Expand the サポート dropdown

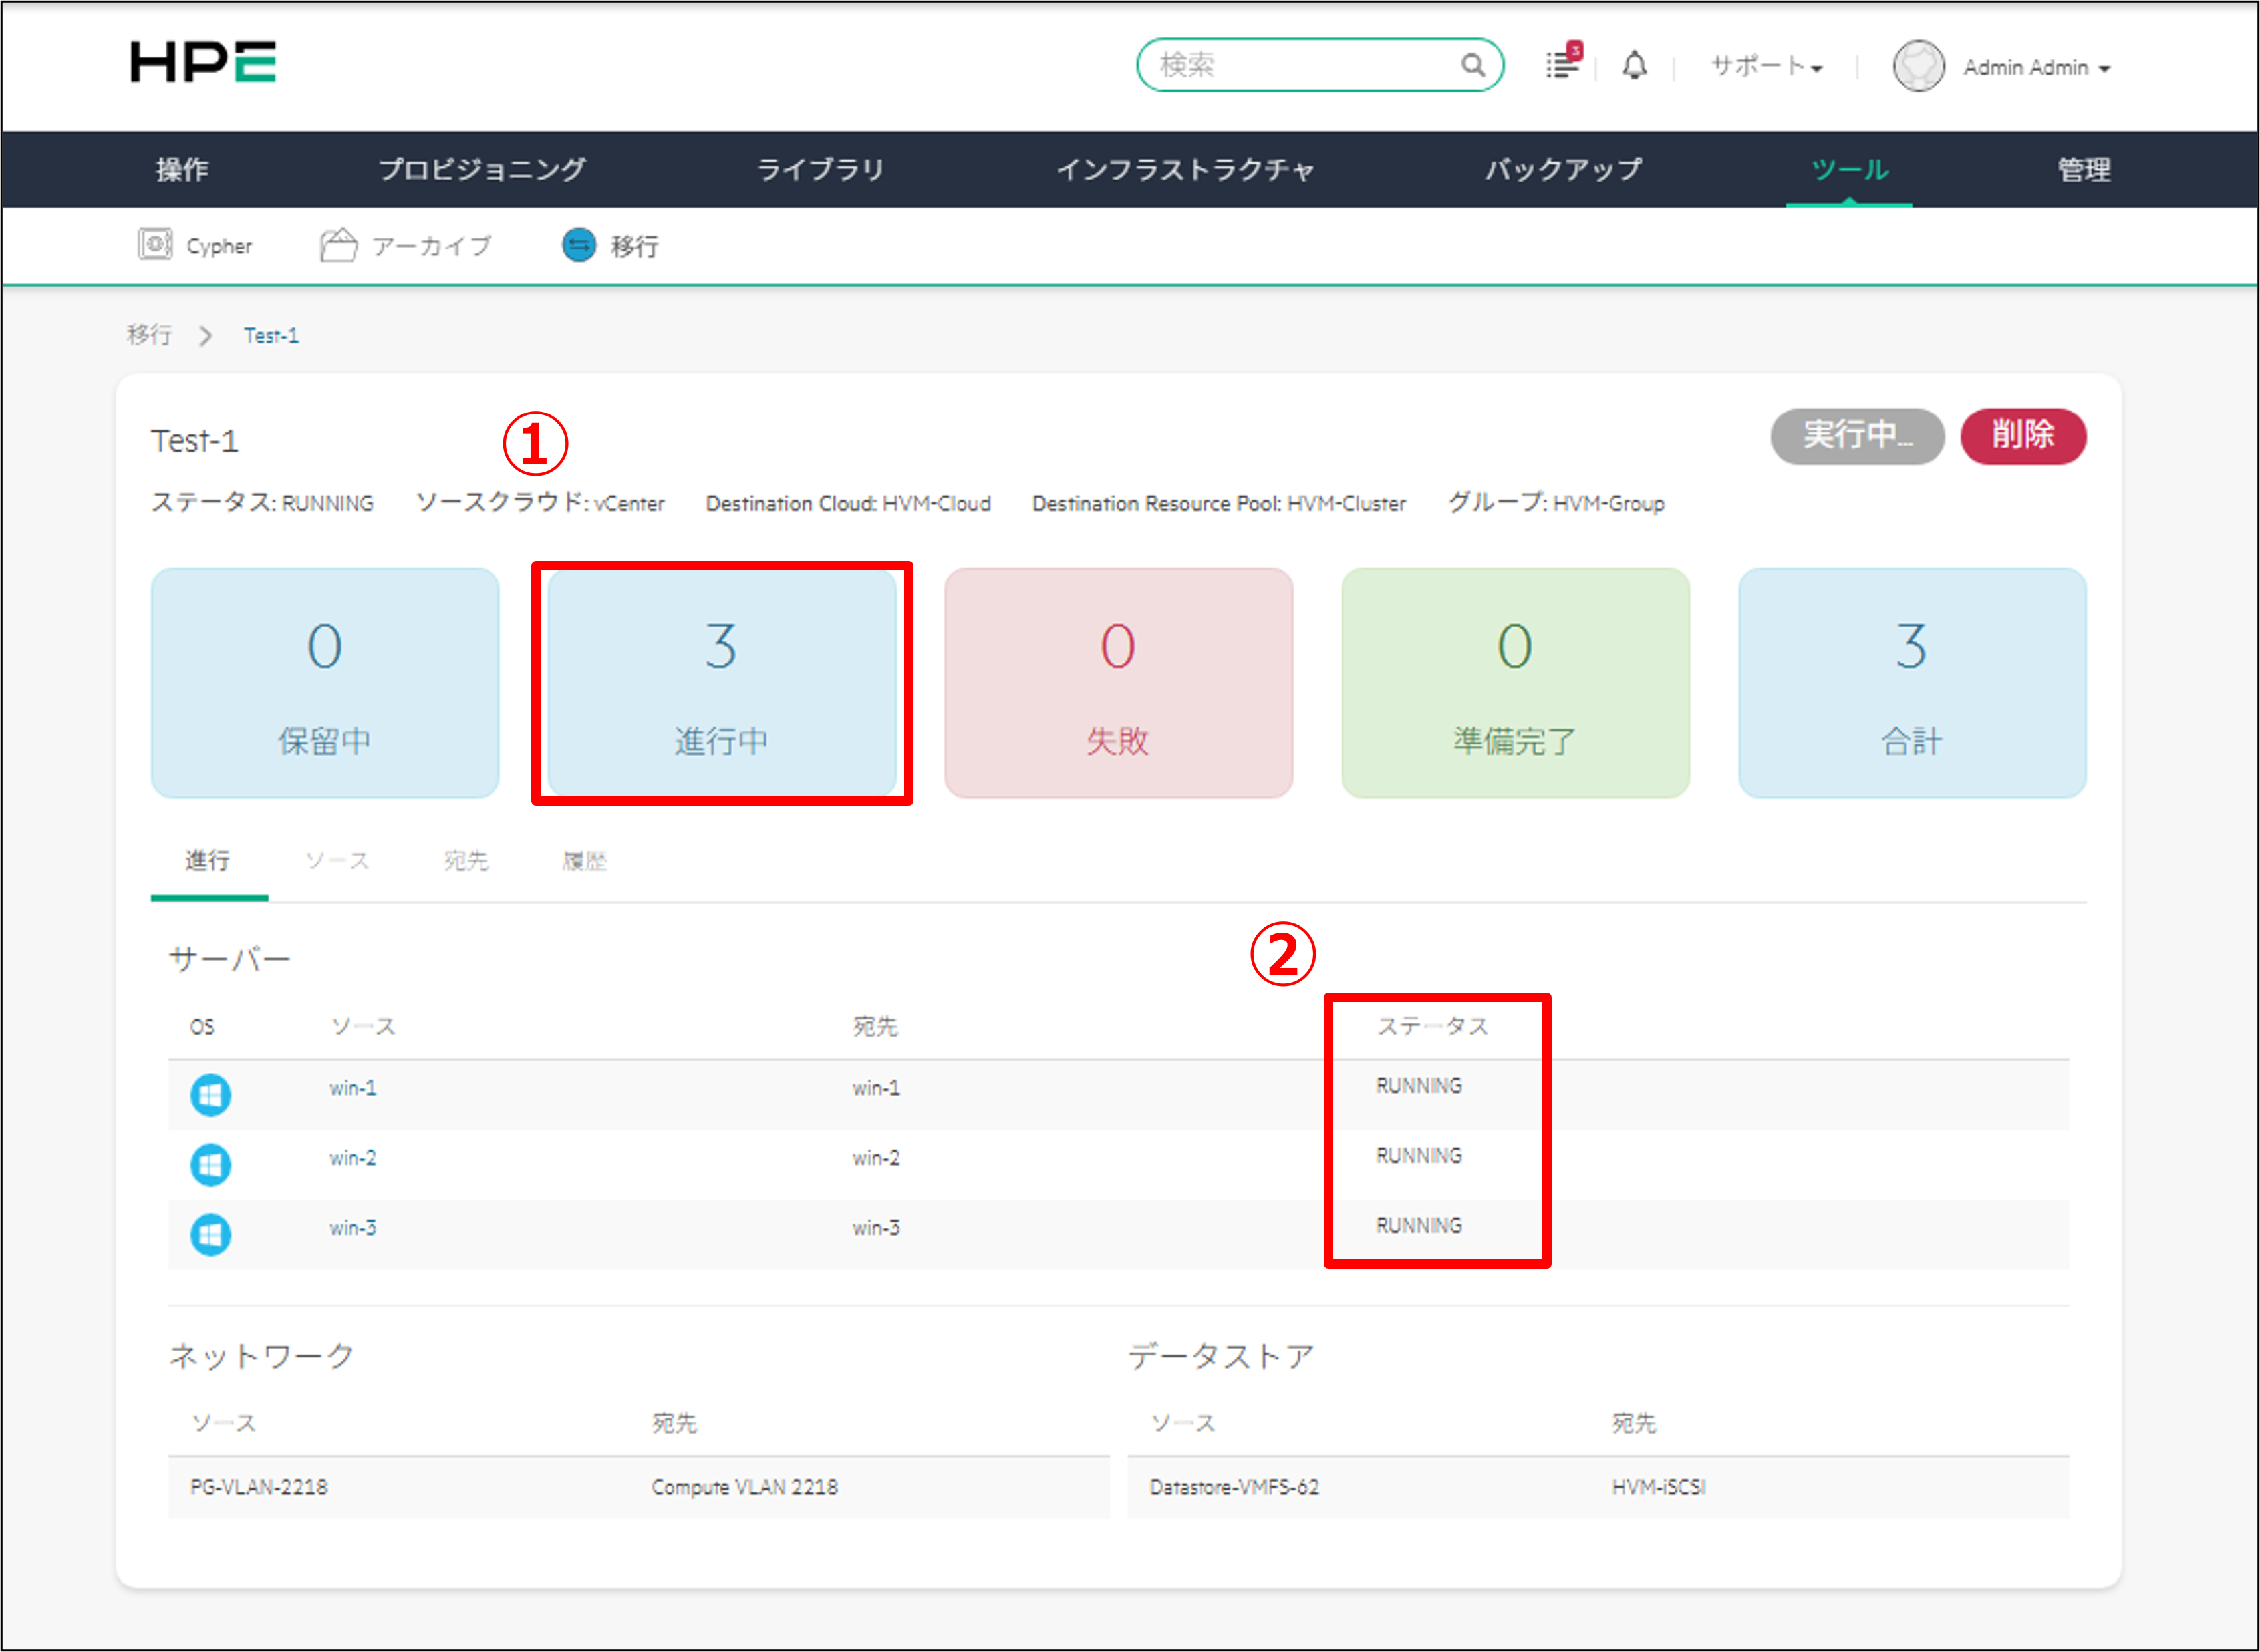tap(1766, 67)
